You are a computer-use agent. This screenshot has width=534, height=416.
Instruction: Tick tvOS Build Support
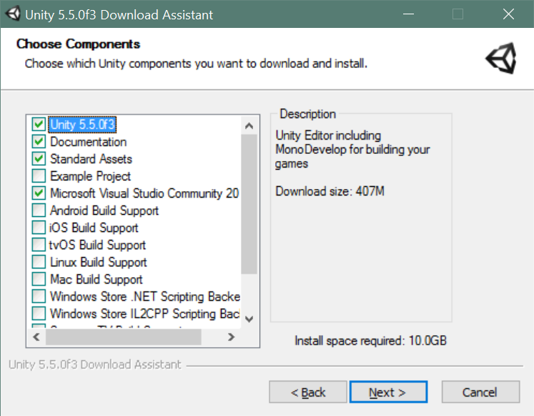pyautogui.click(x=39, y=245)
